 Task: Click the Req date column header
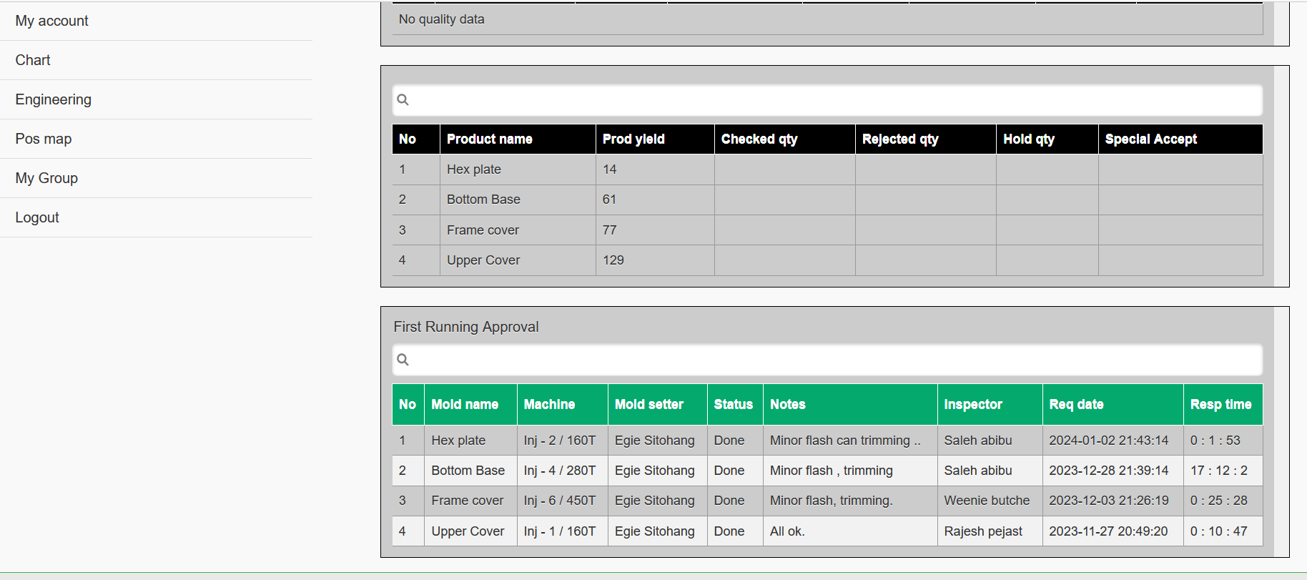1076,404
